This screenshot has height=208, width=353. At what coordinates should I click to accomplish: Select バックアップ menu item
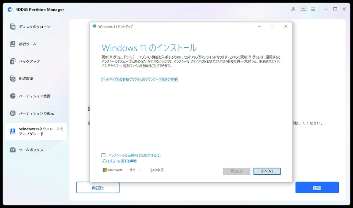[x=29, y=61]
